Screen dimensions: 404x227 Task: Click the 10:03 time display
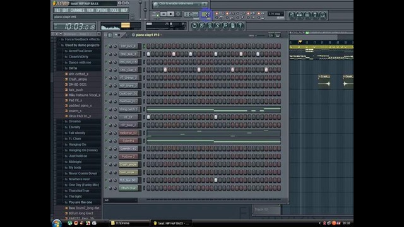(74, 26)
